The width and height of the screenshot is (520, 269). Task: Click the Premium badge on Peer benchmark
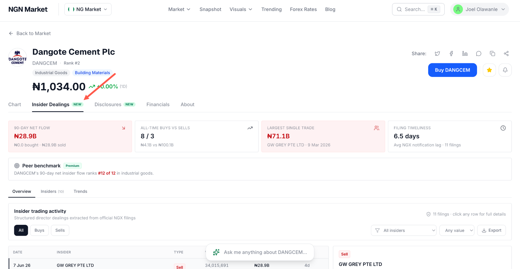tap(72, 166)
